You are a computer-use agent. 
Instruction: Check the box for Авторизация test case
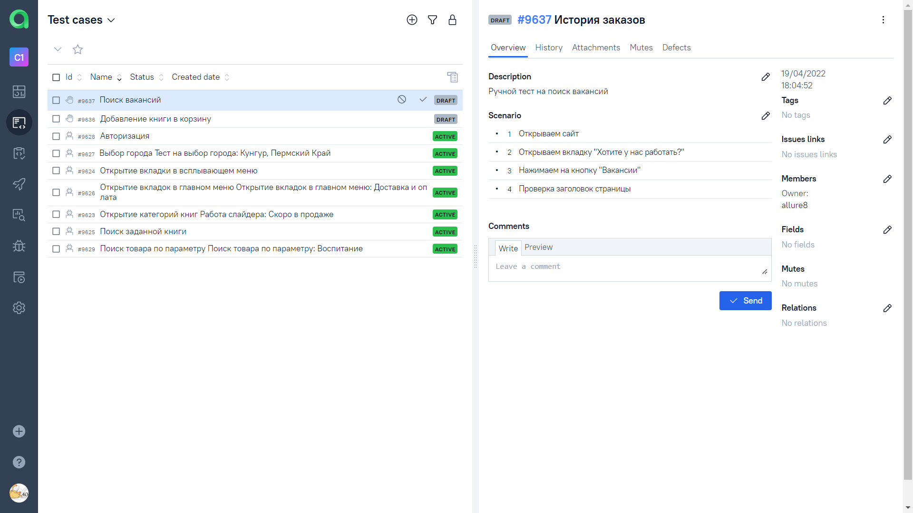point(56,136)
